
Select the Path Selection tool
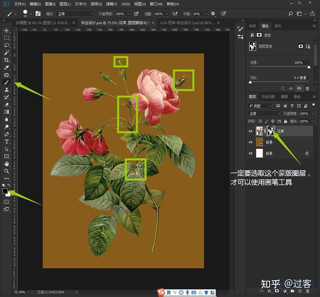[x=6, y=149]
